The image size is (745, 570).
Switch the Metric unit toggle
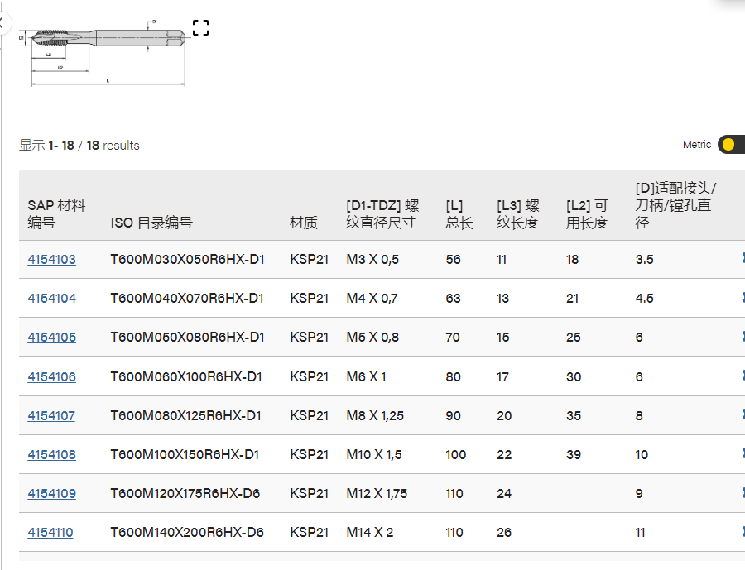tap(730, 145)
